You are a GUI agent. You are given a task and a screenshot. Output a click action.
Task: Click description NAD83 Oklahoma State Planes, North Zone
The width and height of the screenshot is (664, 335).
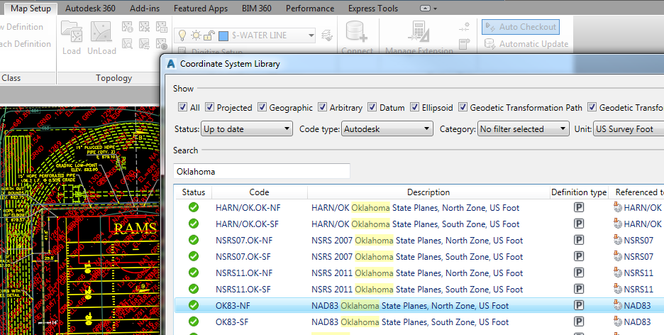(x=410, y=305)
